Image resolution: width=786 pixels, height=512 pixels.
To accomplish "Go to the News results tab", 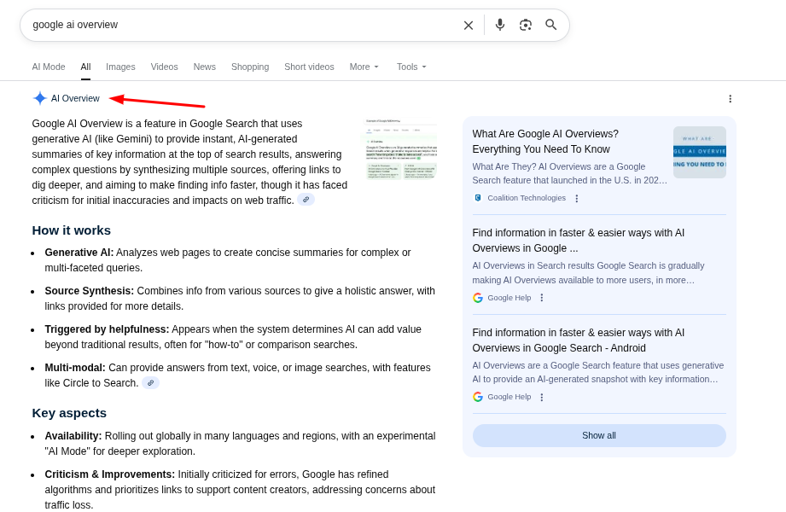I will click(x=205, y=67).
